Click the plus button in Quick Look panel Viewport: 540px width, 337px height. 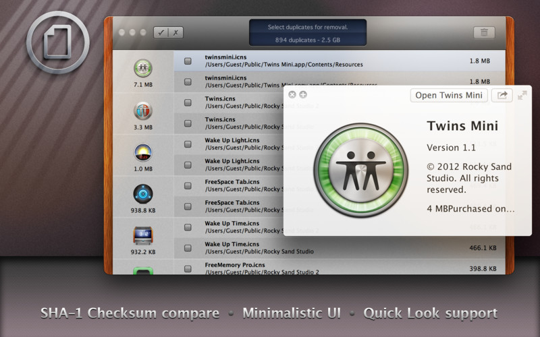coord(303,94)
